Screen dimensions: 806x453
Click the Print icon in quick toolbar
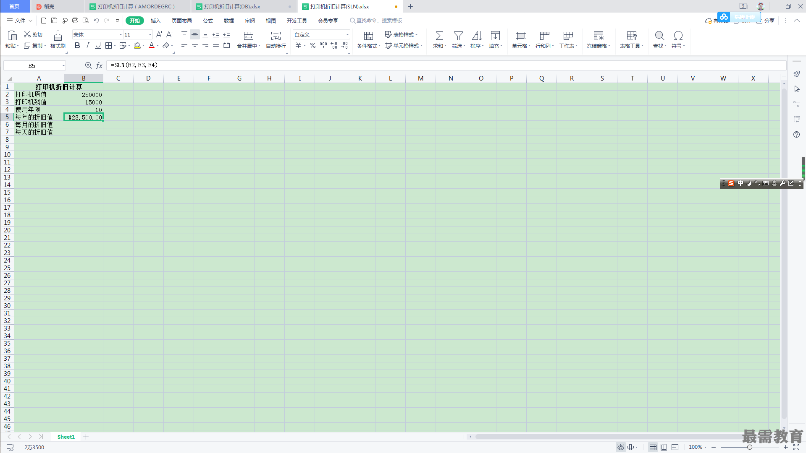(x=75, y=21)
